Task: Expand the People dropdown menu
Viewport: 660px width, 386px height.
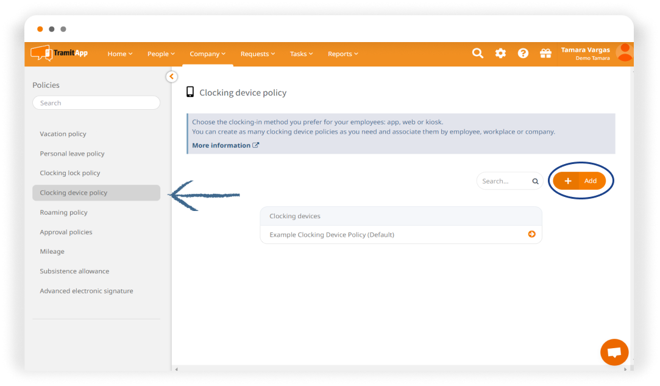Action: click(x=161, y=54)
